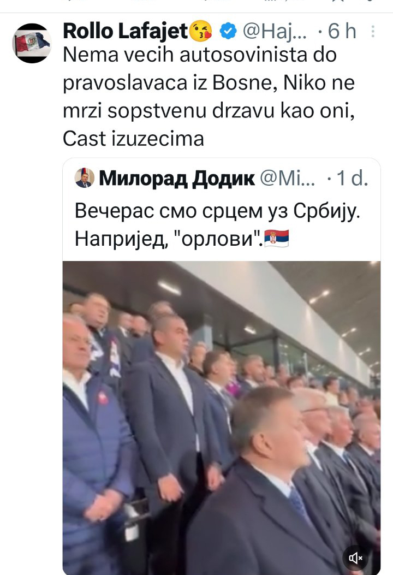Viewport: 393px width, 575px height.
Task: Tap 'pravoslavaca iz Bosne' tweet line
Action: [x=169, y=83]
